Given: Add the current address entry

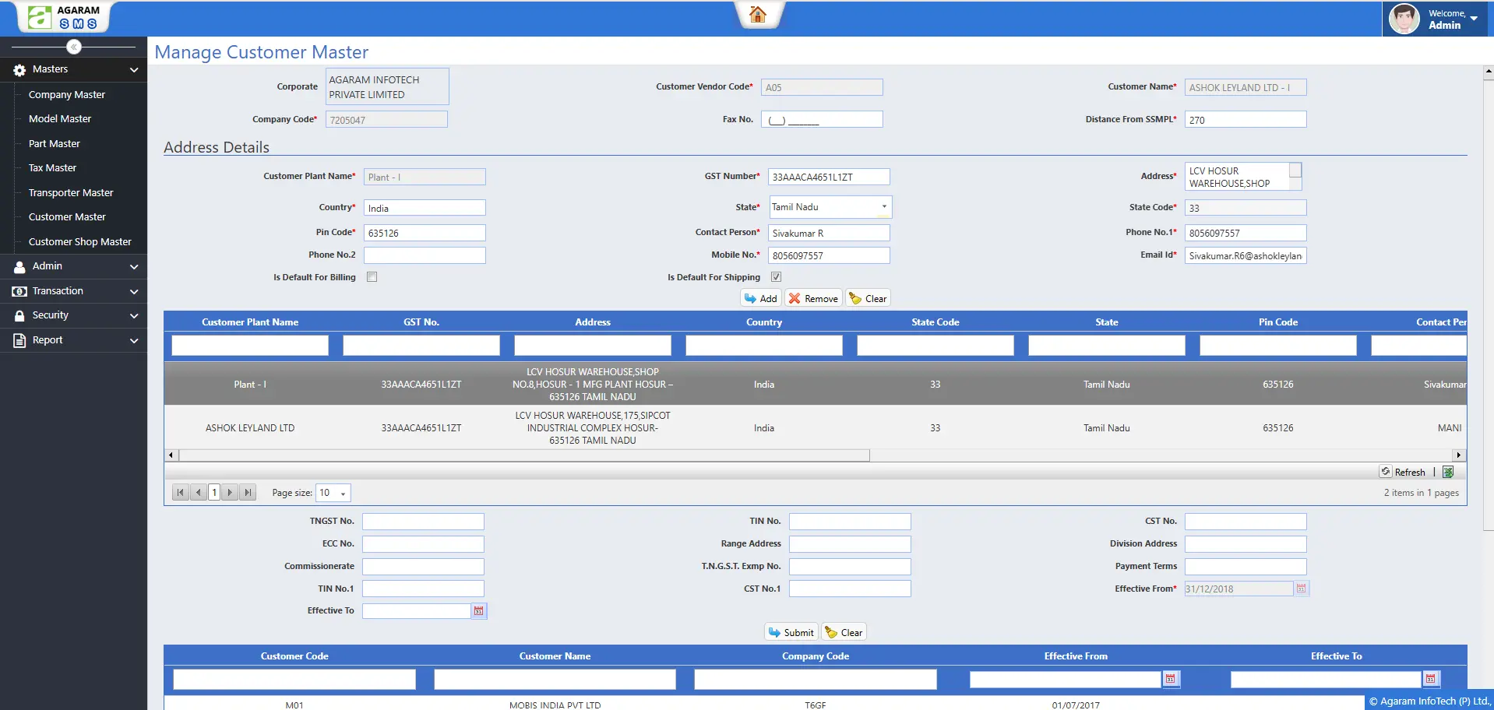Looking at the screenshot, I should [x=761, y=298].
